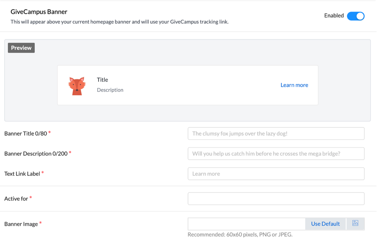Click the Banner Title input field
377x247 pixels.
(276, 133)
